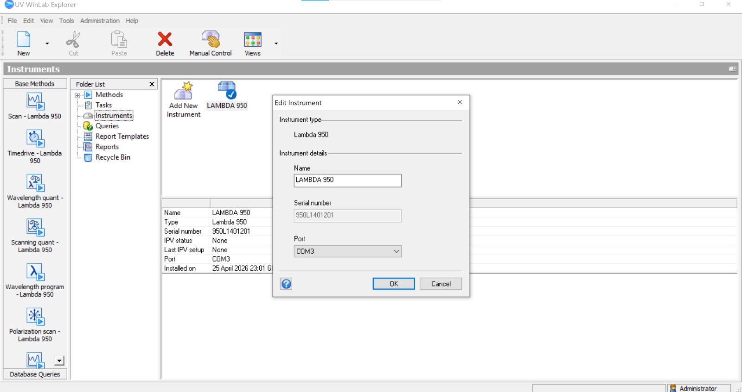This screenshot has width=742, height=392.
Task: Click the Reports folder icon
Action: coord(88,147)
